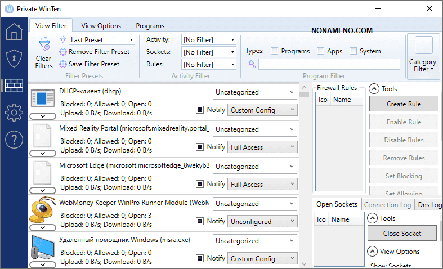Open the Activity filter dropdown

point(209,40)
